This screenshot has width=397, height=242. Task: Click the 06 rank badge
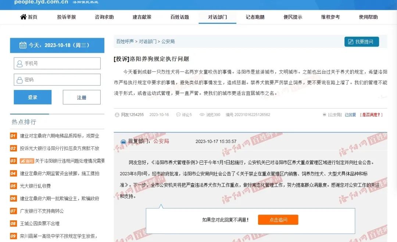pyautogui.click(x=13, y=199)
